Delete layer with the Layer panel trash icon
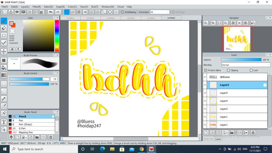 pyautogui.click(x=253, y=133)
